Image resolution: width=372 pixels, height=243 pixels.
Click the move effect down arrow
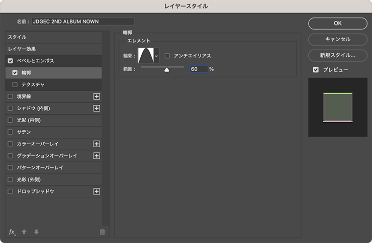pyautogui.click(x=36, y=232)
